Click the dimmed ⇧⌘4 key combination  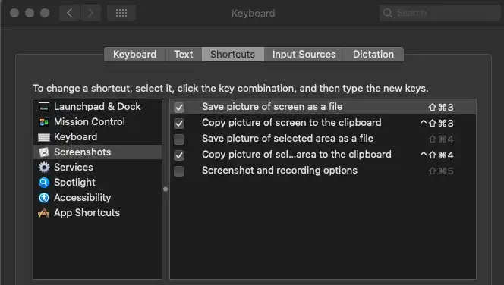pyautogui.click(x=441, y=139)
